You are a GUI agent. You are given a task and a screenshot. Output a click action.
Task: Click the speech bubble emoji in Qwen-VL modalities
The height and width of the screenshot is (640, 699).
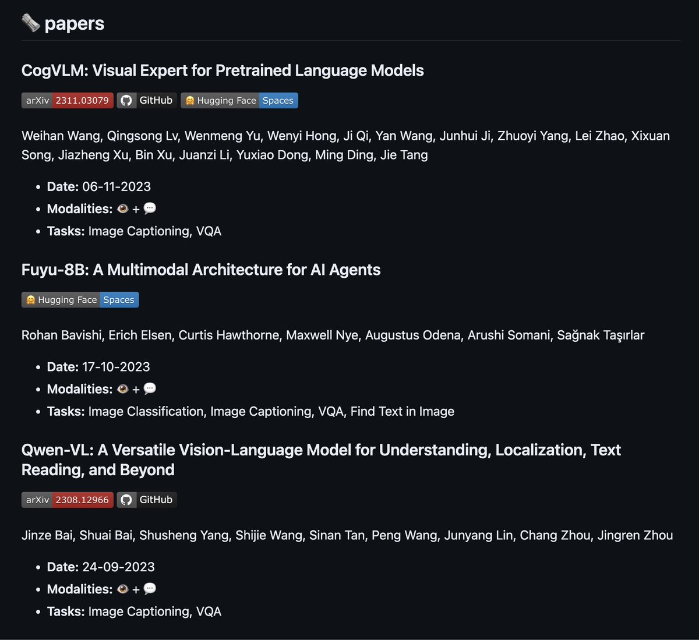coord(150,589)
